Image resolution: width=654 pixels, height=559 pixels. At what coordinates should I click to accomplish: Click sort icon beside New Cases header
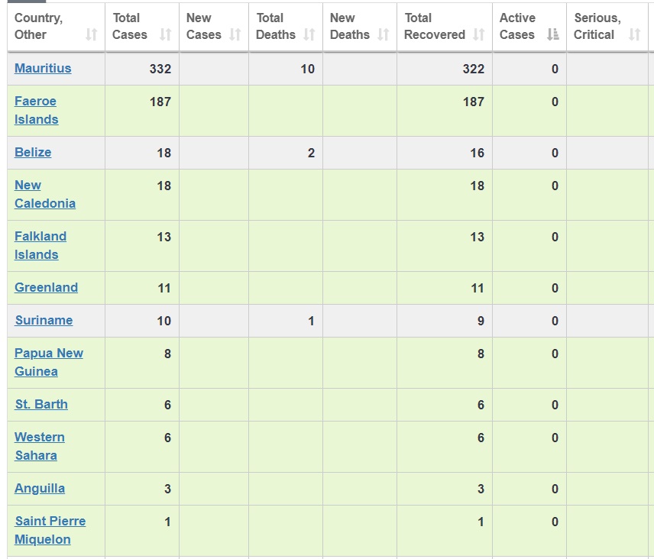click(x=235, y=34)
